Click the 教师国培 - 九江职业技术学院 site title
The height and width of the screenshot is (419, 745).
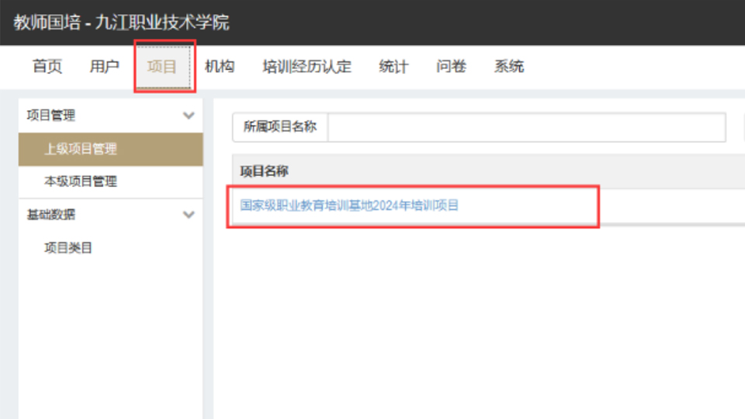point(122,23)
